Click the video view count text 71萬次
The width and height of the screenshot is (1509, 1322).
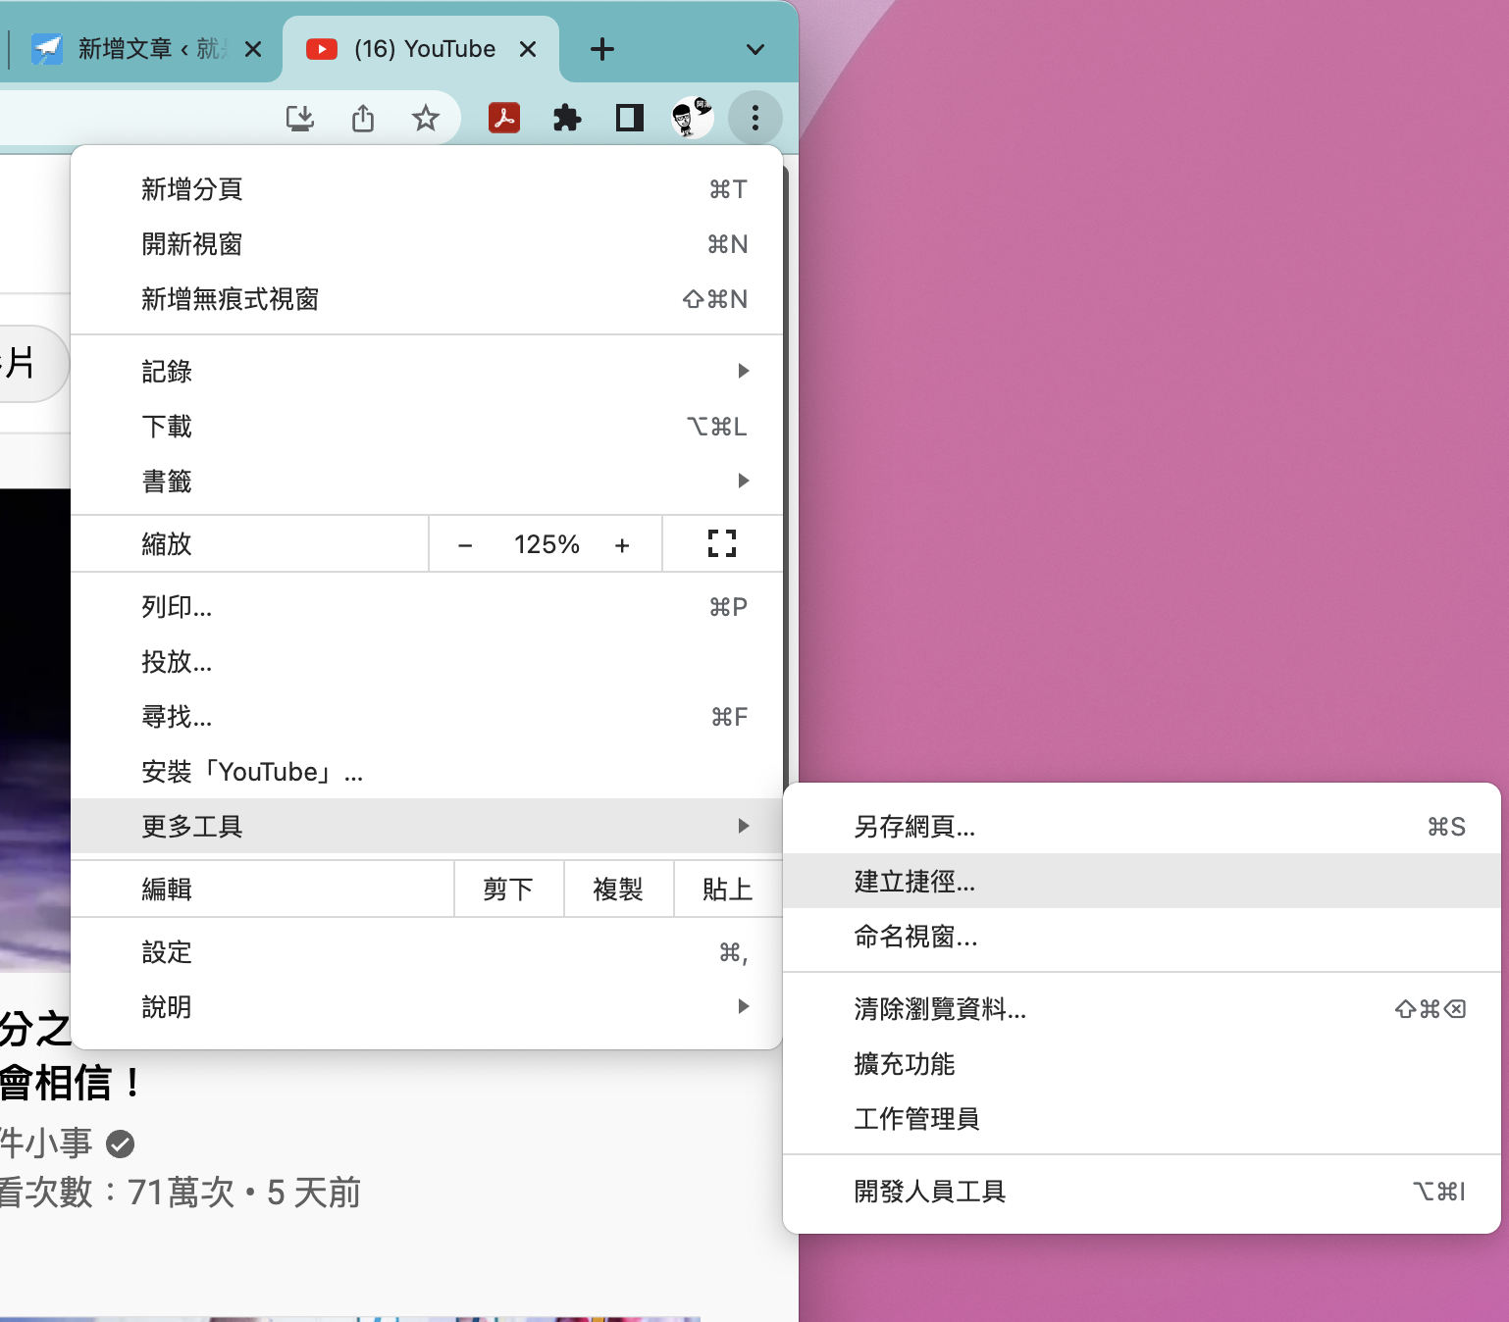(182, 1193)
